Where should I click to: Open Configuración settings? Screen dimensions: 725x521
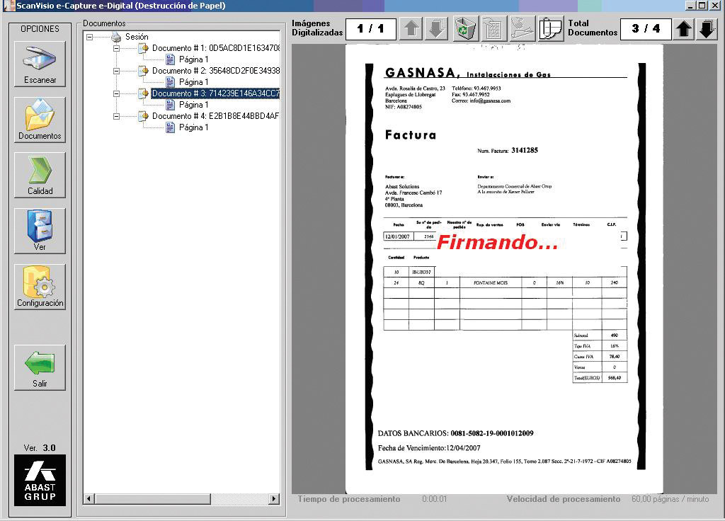tap(40, 287)
